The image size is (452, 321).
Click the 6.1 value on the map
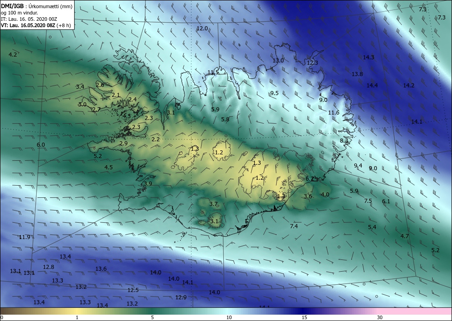(386, 201)
